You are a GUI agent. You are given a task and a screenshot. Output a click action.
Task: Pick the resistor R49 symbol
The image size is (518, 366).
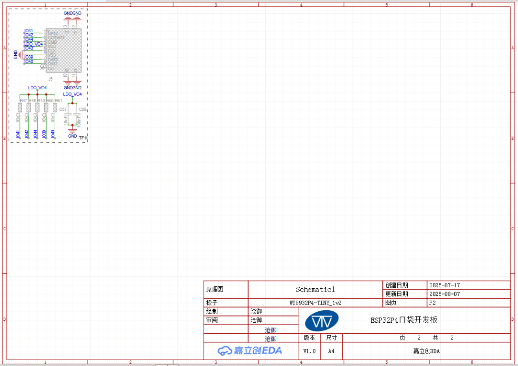pos(37,108)
